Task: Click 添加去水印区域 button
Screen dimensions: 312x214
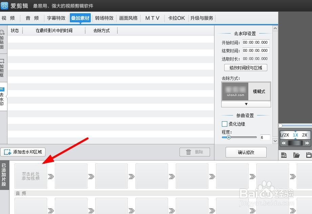Action: pyautogui.click(x=23, y=152)
